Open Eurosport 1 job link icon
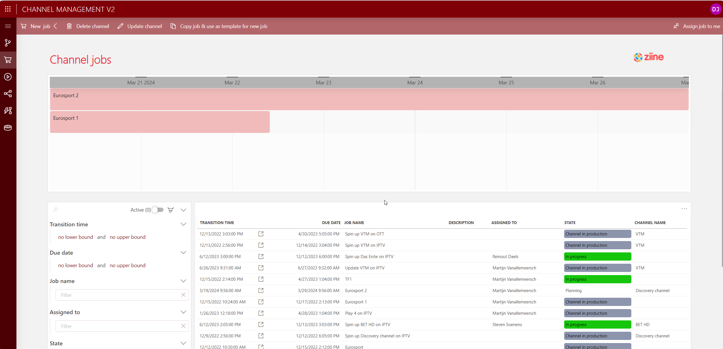This screenshot has height=349, width=723. coord(261,302)
